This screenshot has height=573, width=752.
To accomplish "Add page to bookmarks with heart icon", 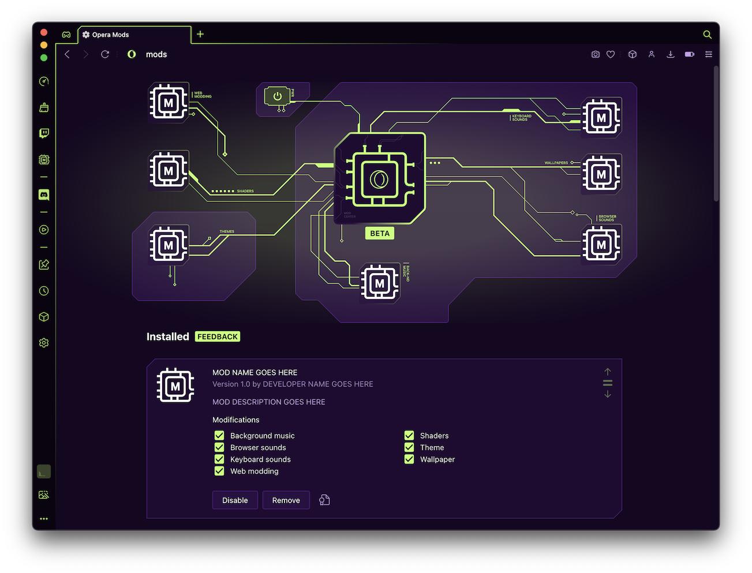I will (x=611, y=54).
